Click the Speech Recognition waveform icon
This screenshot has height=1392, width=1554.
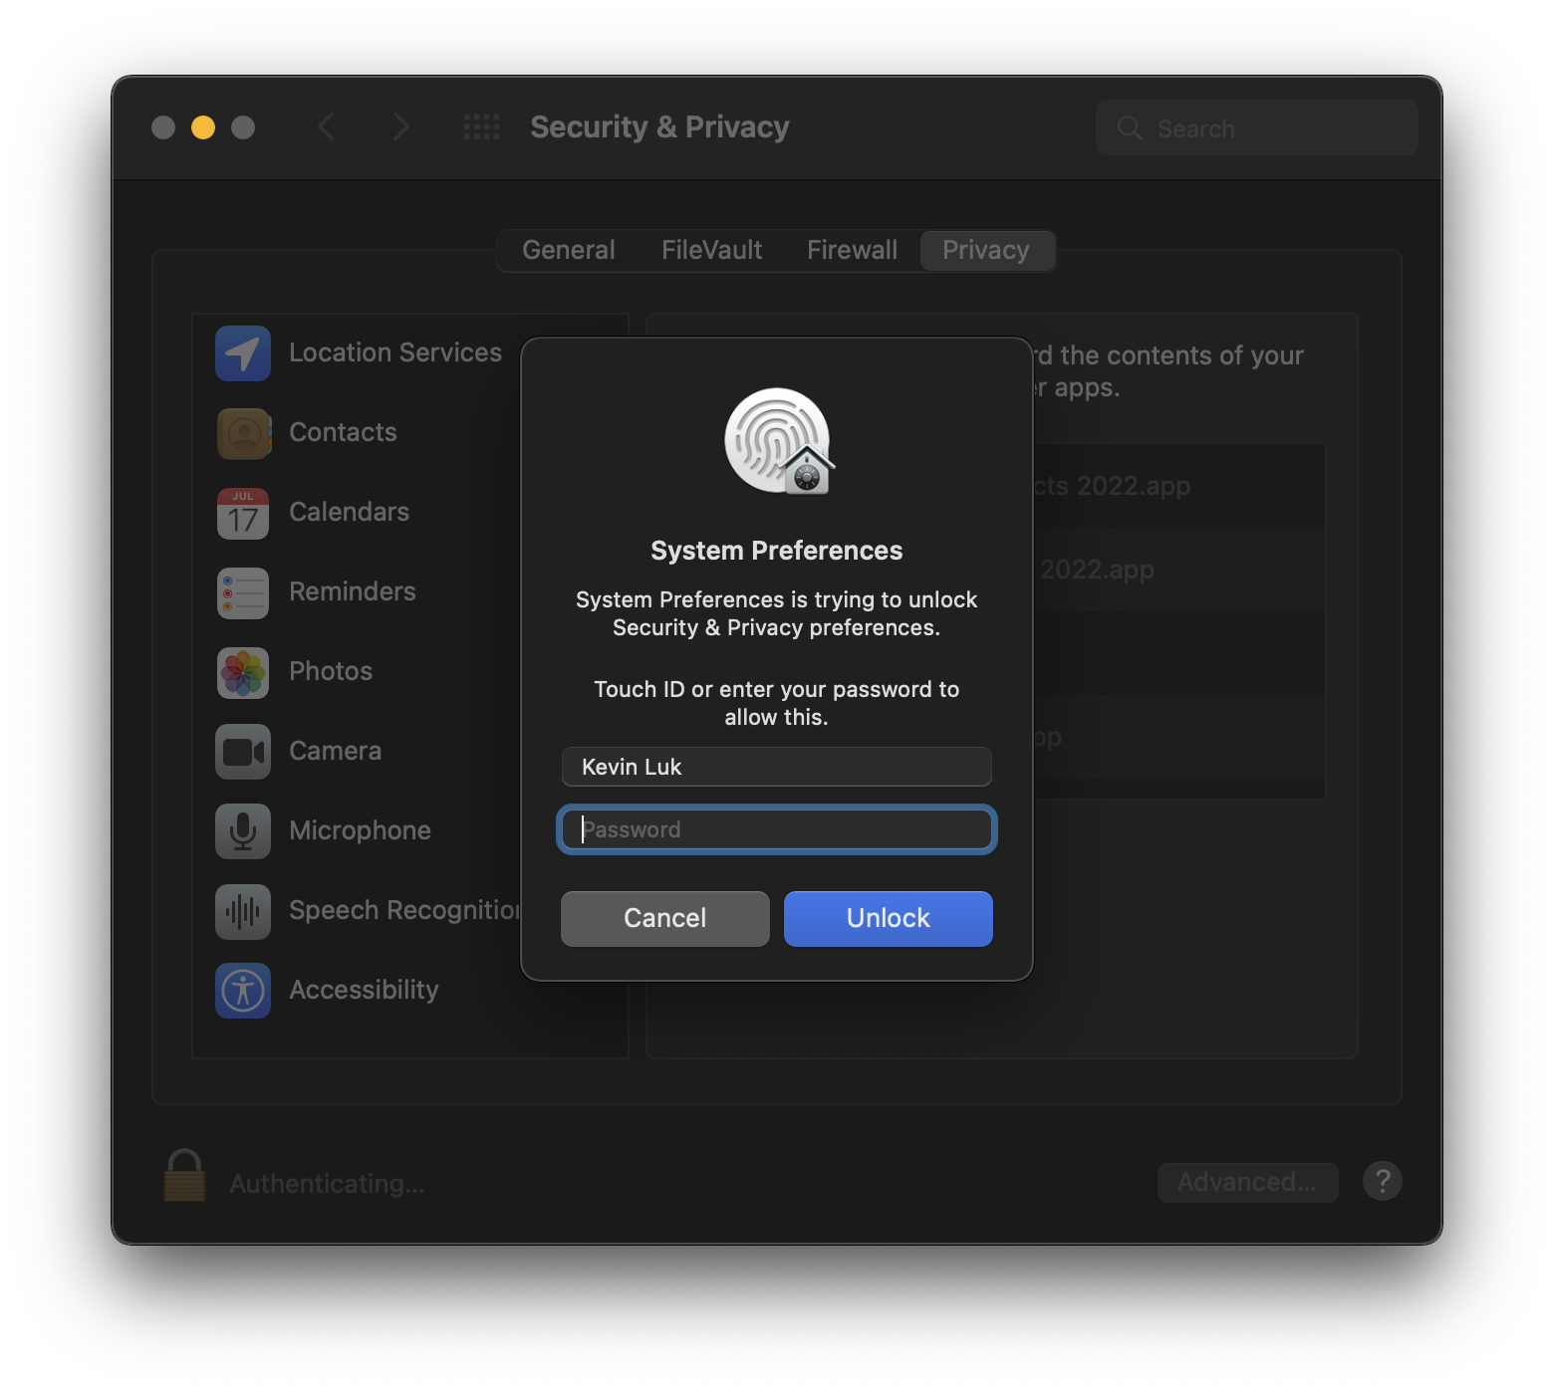point(243,911)
